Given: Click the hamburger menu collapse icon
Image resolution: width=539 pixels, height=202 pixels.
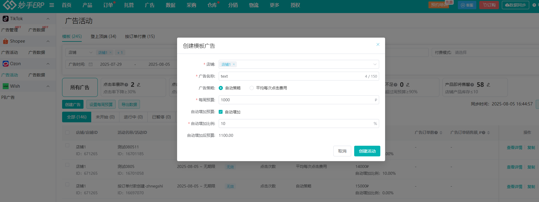Looking at the screenshot, I should point(52,5).
